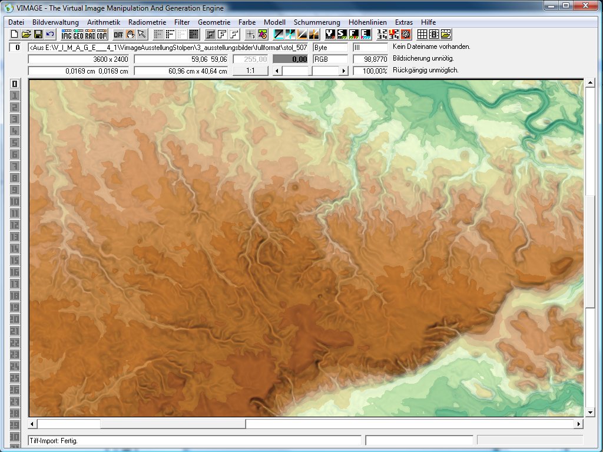Open the Bildverwaltung menu
Screen dimensions: 603x452
tap(55, 22)
